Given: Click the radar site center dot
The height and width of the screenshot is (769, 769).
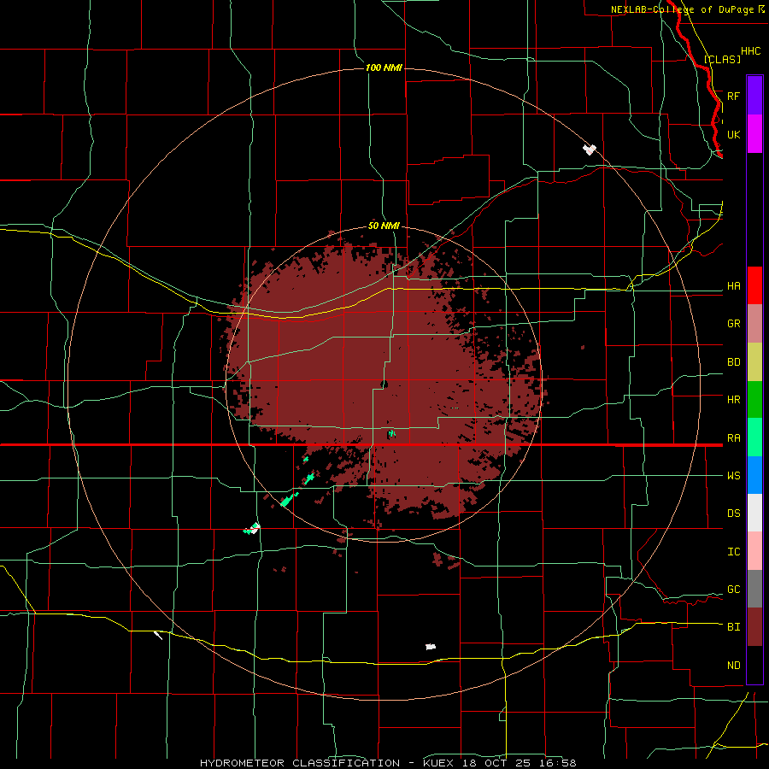Looking at the screenshot, I should [x=384, y=384].
